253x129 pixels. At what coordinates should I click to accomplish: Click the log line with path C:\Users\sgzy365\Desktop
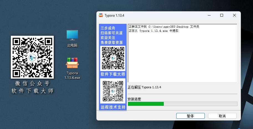click(164, 27)
